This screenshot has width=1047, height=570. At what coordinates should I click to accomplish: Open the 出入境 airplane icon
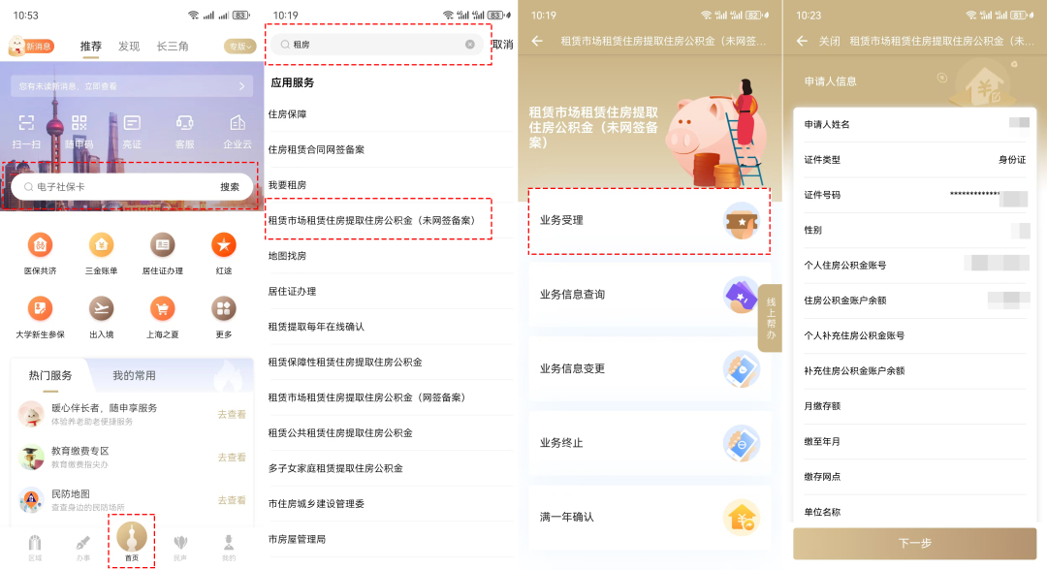101,309
